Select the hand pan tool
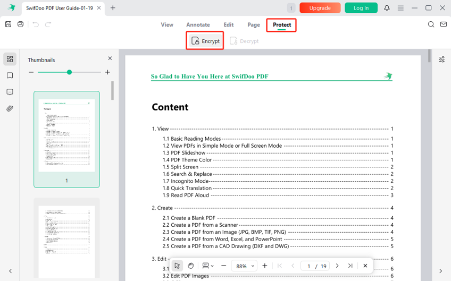The height and width of the screenshot is (281, 451). point(191,266)
